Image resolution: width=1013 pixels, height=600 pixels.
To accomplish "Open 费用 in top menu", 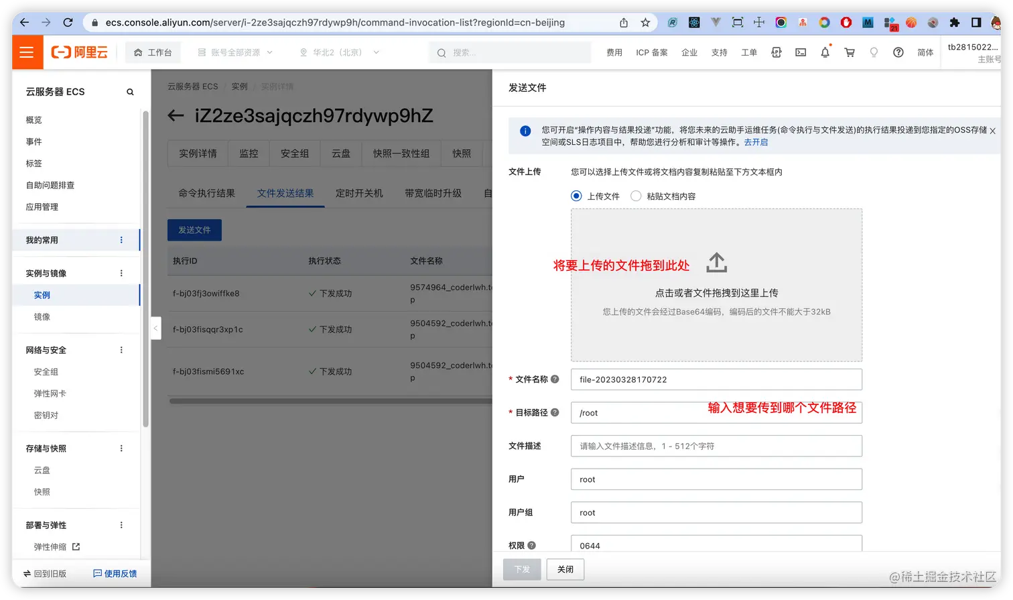I will click(x=614, y=52).
